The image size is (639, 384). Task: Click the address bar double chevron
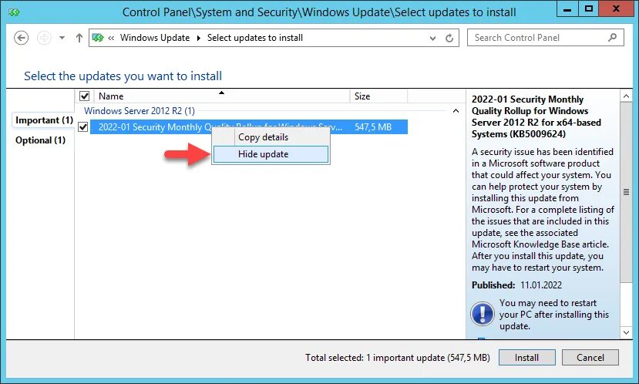pyautogui.click(x=111, y=38)
